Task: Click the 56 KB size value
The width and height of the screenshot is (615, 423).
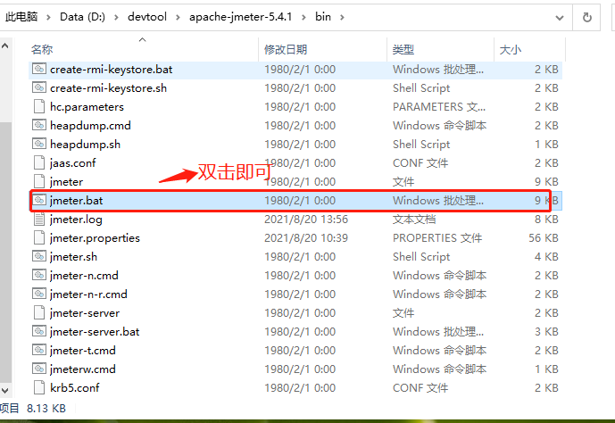Action: pyautogui.click(x=544, y=238)
